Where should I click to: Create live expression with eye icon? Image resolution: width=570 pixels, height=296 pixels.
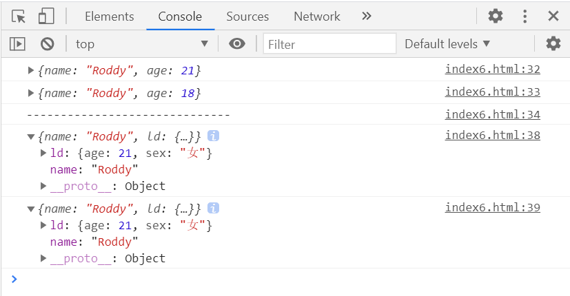pos(237,44)
